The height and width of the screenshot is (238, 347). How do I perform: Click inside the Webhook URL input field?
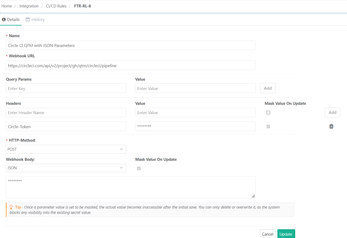(x=131, y=65)
